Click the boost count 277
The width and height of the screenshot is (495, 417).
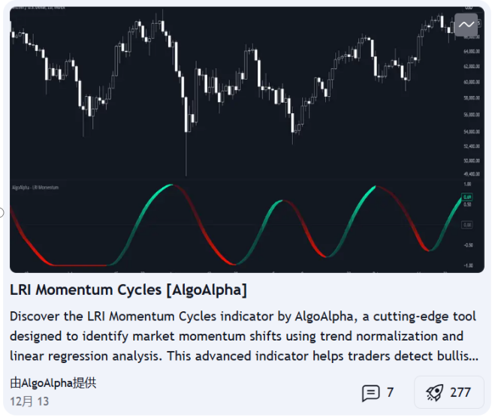[x=460, y=393]
